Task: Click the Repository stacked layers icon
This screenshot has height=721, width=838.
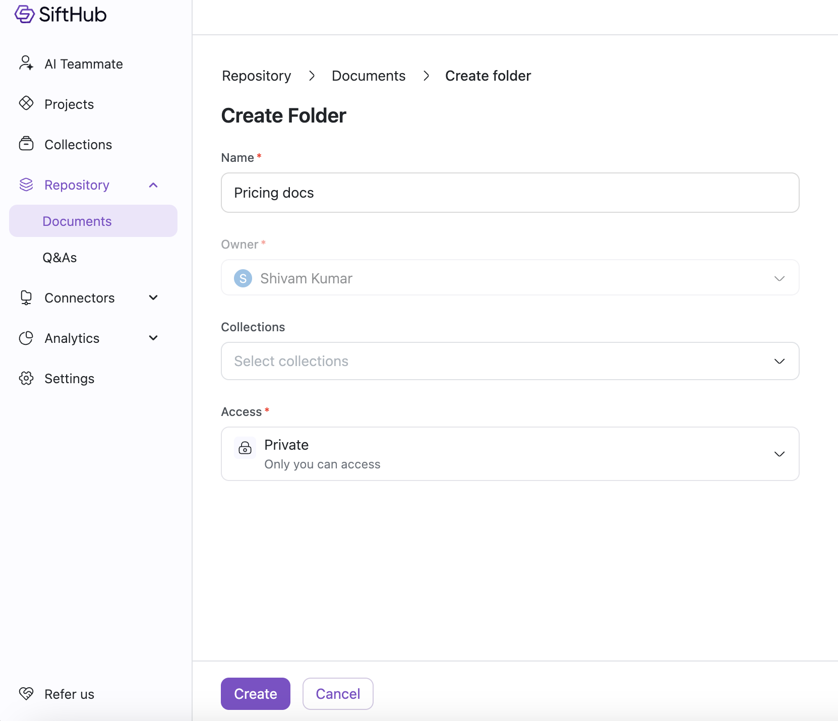Action: coord(26,185)
